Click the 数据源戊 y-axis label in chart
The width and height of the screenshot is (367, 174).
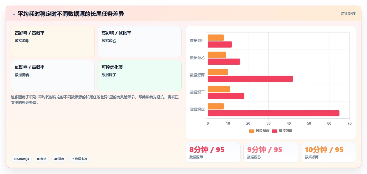[x=197, y=109]
